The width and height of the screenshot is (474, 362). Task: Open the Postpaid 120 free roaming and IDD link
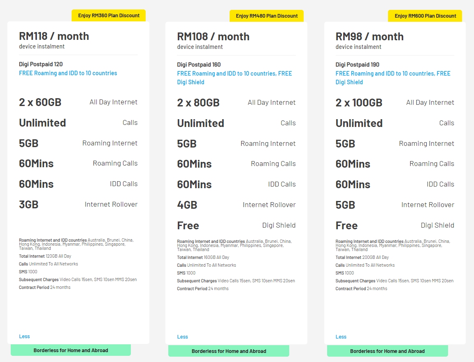tap(68, 73)
